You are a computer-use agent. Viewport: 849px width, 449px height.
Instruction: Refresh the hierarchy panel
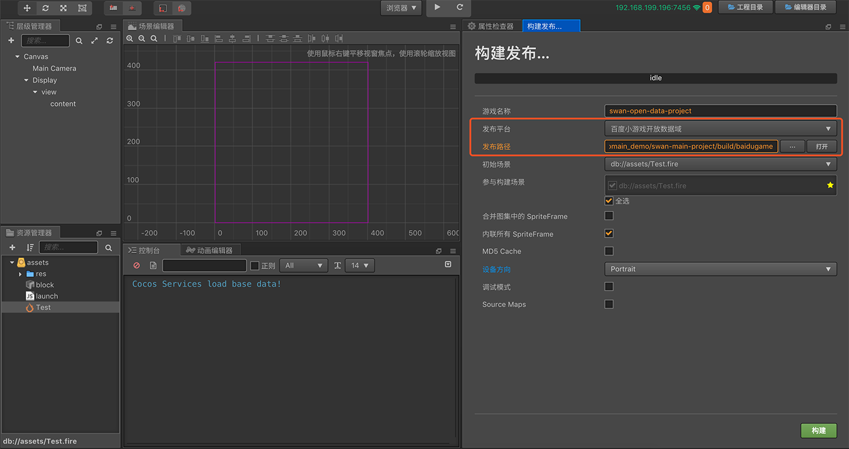[x=110, y=41]
